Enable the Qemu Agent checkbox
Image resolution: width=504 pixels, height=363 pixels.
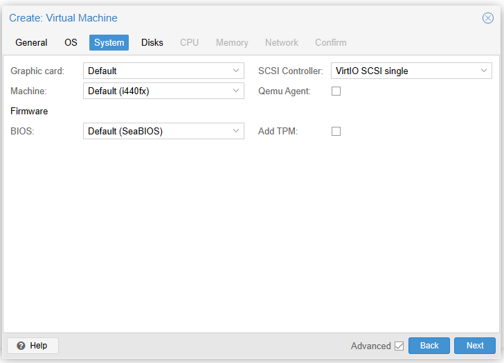click(x=336, y=91)
